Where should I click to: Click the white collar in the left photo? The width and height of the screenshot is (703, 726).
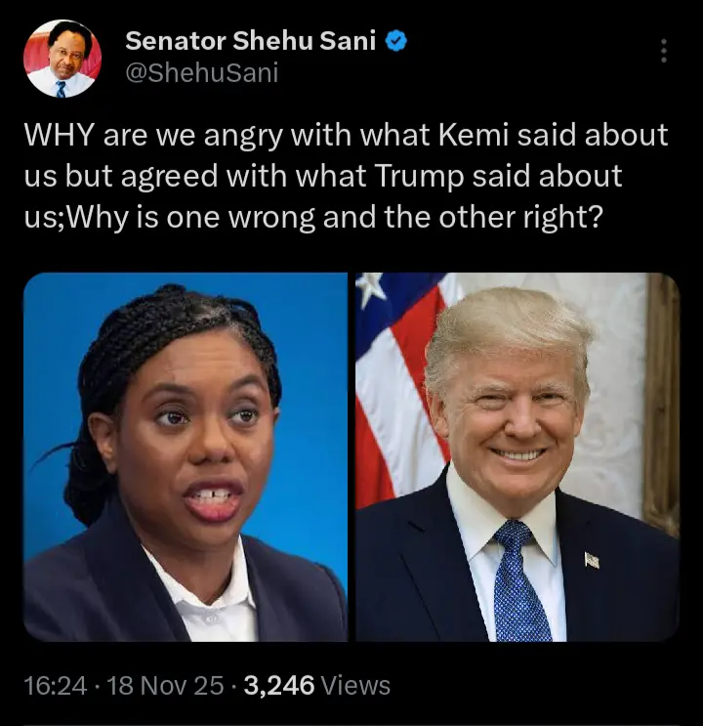206,593
